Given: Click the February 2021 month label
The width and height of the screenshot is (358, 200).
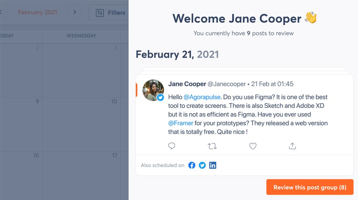Looking at the screenshot, I should pyautogui.click(x=38, y=12).
